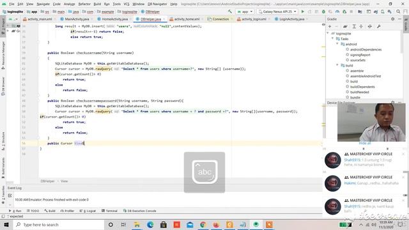409x230 pixels.
Task: Open the DB Execution Console tool window
Action: click(139, 211)
